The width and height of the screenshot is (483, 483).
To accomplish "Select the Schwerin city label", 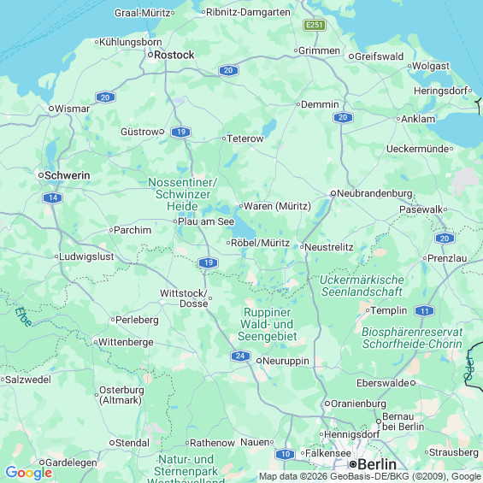I will point(68,175).
